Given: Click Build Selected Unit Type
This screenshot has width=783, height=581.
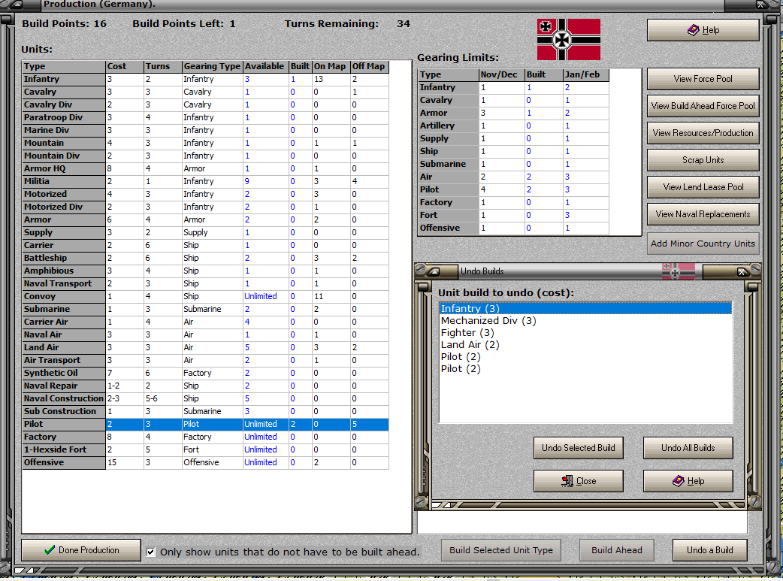Looking at the screenshot, I should 501,550.
